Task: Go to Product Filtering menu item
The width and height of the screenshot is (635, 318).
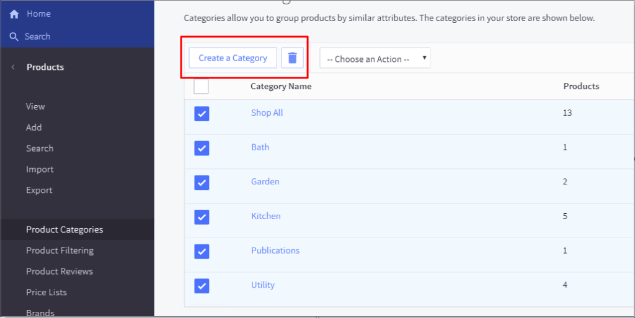Action: point(60,251)
